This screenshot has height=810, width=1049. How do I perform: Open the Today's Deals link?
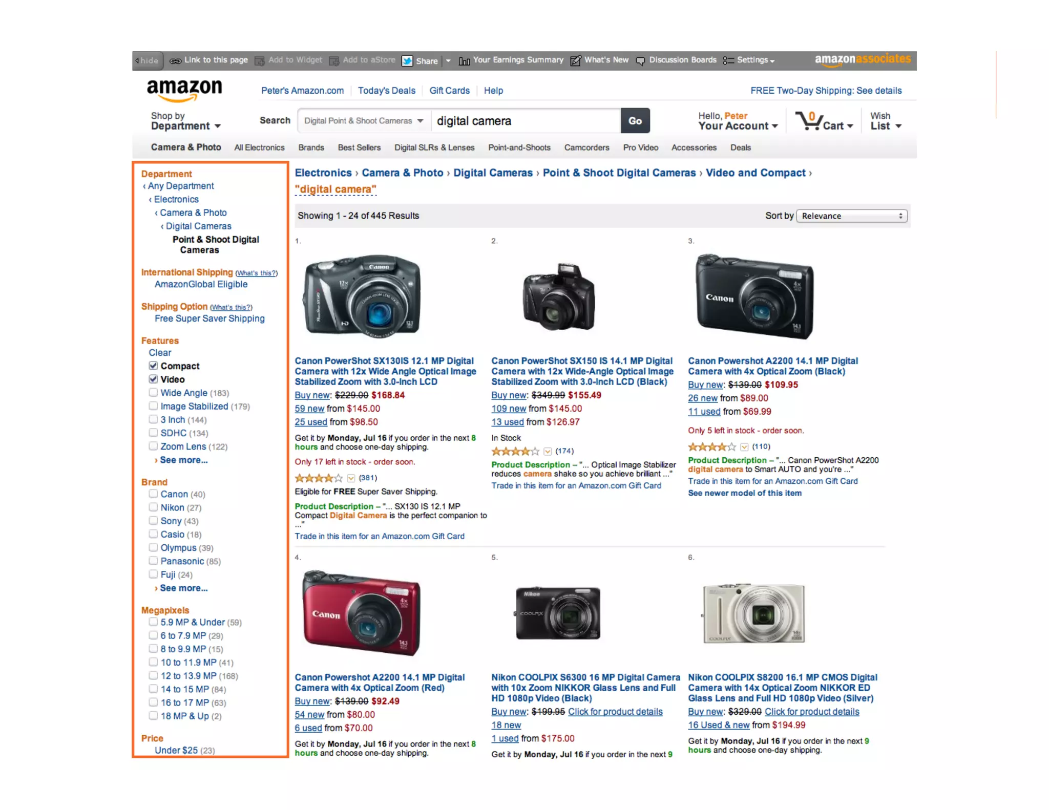click(x=386, y=91)
